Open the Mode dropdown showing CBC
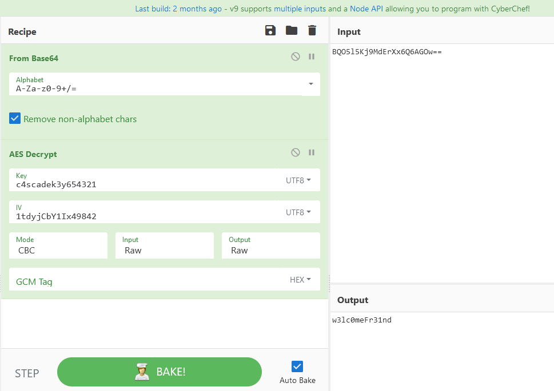The width and height of the screenshot is (554, 391). pyautogui.click(x=58, y=250)
